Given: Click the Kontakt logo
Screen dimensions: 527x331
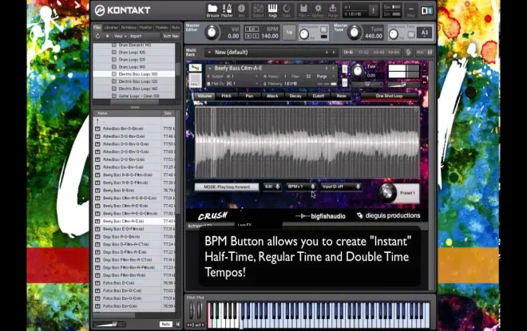Looking at the screenshot, I should coord(122,10).
